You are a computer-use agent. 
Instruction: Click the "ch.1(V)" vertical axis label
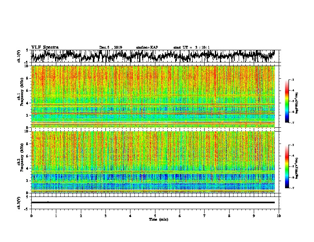click(19, 56)
